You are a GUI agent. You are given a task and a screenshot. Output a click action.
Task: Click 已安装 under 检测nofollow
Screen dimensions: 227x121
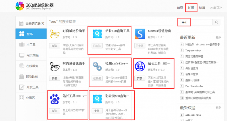click(x=97, y=78)
